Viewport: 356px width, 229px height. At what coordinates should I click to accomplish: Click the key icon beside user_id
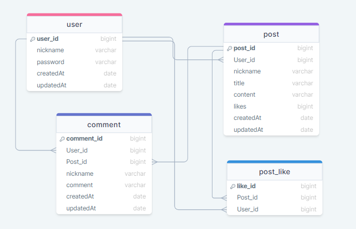pyautogui.click(x=33, y=39)
